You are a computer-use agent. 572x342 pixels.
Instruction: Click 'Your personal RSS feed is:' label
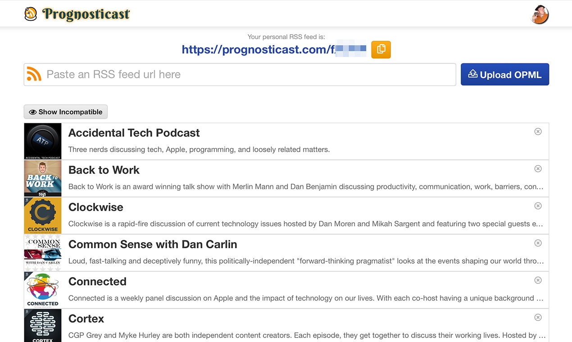[286, 37]
